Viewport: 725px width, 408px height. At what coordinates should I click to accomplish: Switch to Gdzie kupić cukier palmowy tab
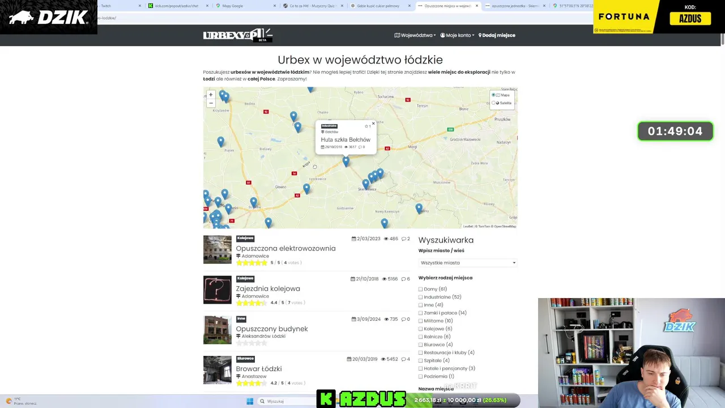(x=381, y=6)
